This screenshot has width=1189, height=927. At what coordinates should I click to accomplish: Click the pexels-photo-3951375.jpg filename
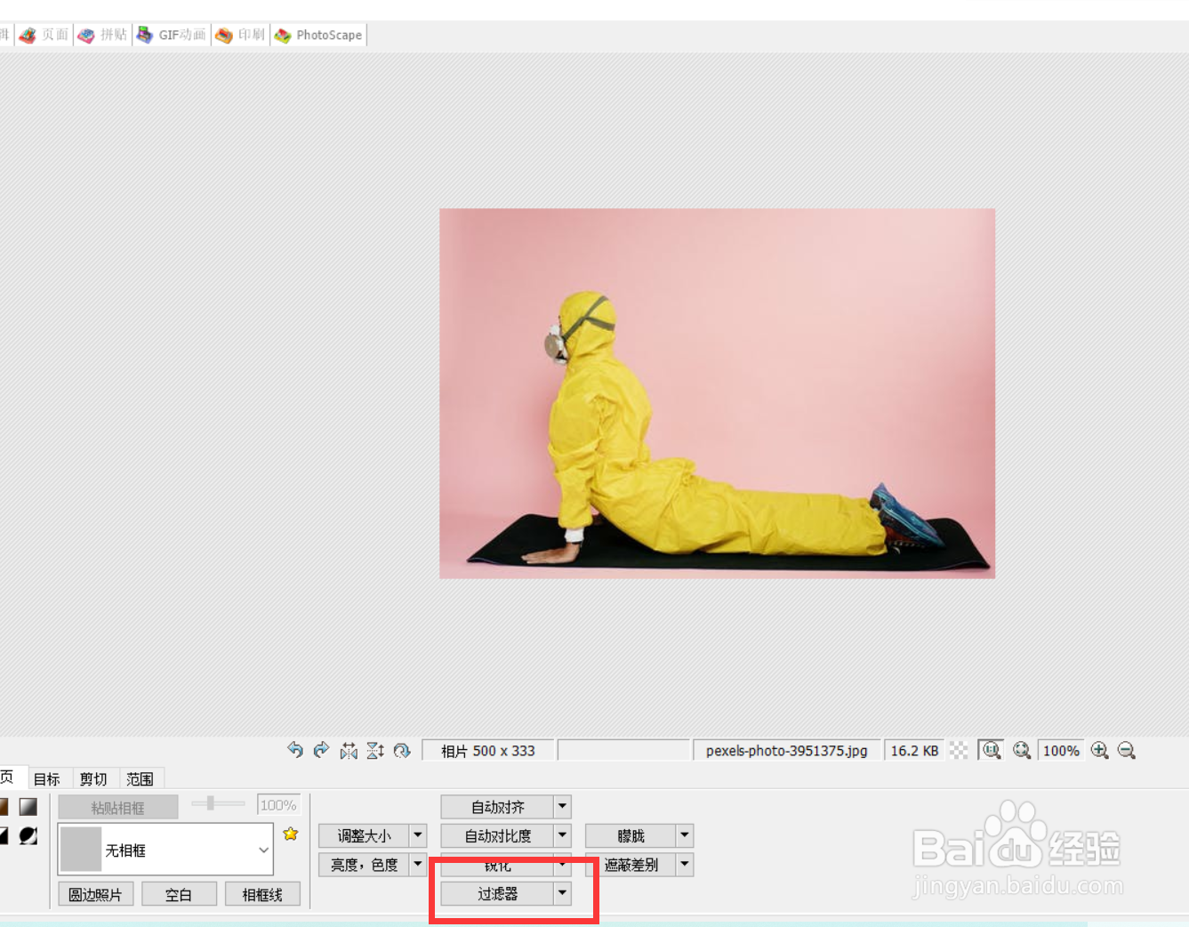786,750
